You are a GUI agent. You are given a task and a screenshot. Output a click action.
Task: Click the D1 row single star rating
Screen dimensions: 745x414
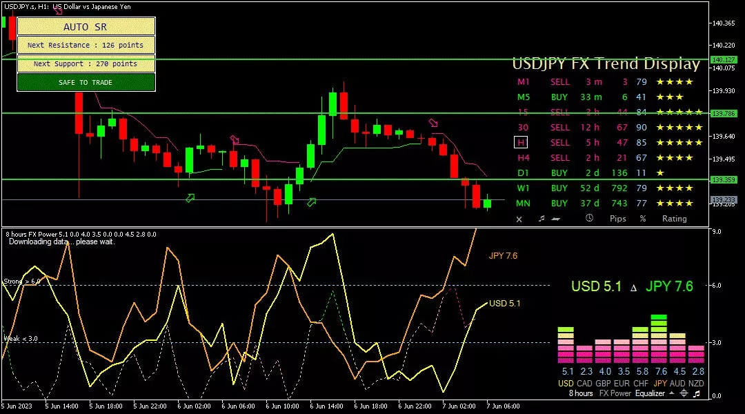(660, 173)
